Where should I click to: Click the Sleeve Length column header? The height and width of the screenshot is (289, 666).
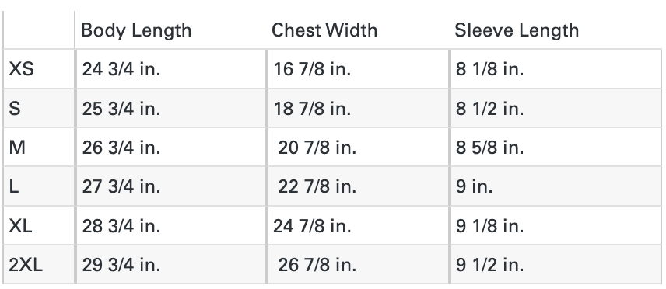click(x=517, y=30)
